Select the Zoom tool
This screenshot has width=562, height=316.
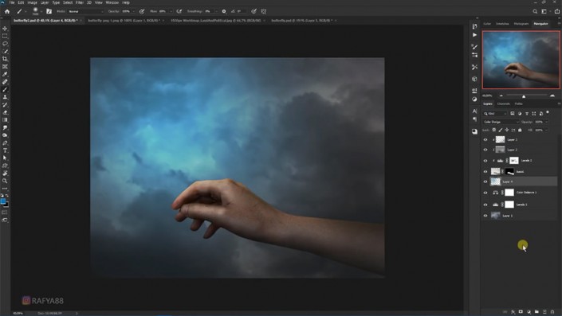(5, 181)
